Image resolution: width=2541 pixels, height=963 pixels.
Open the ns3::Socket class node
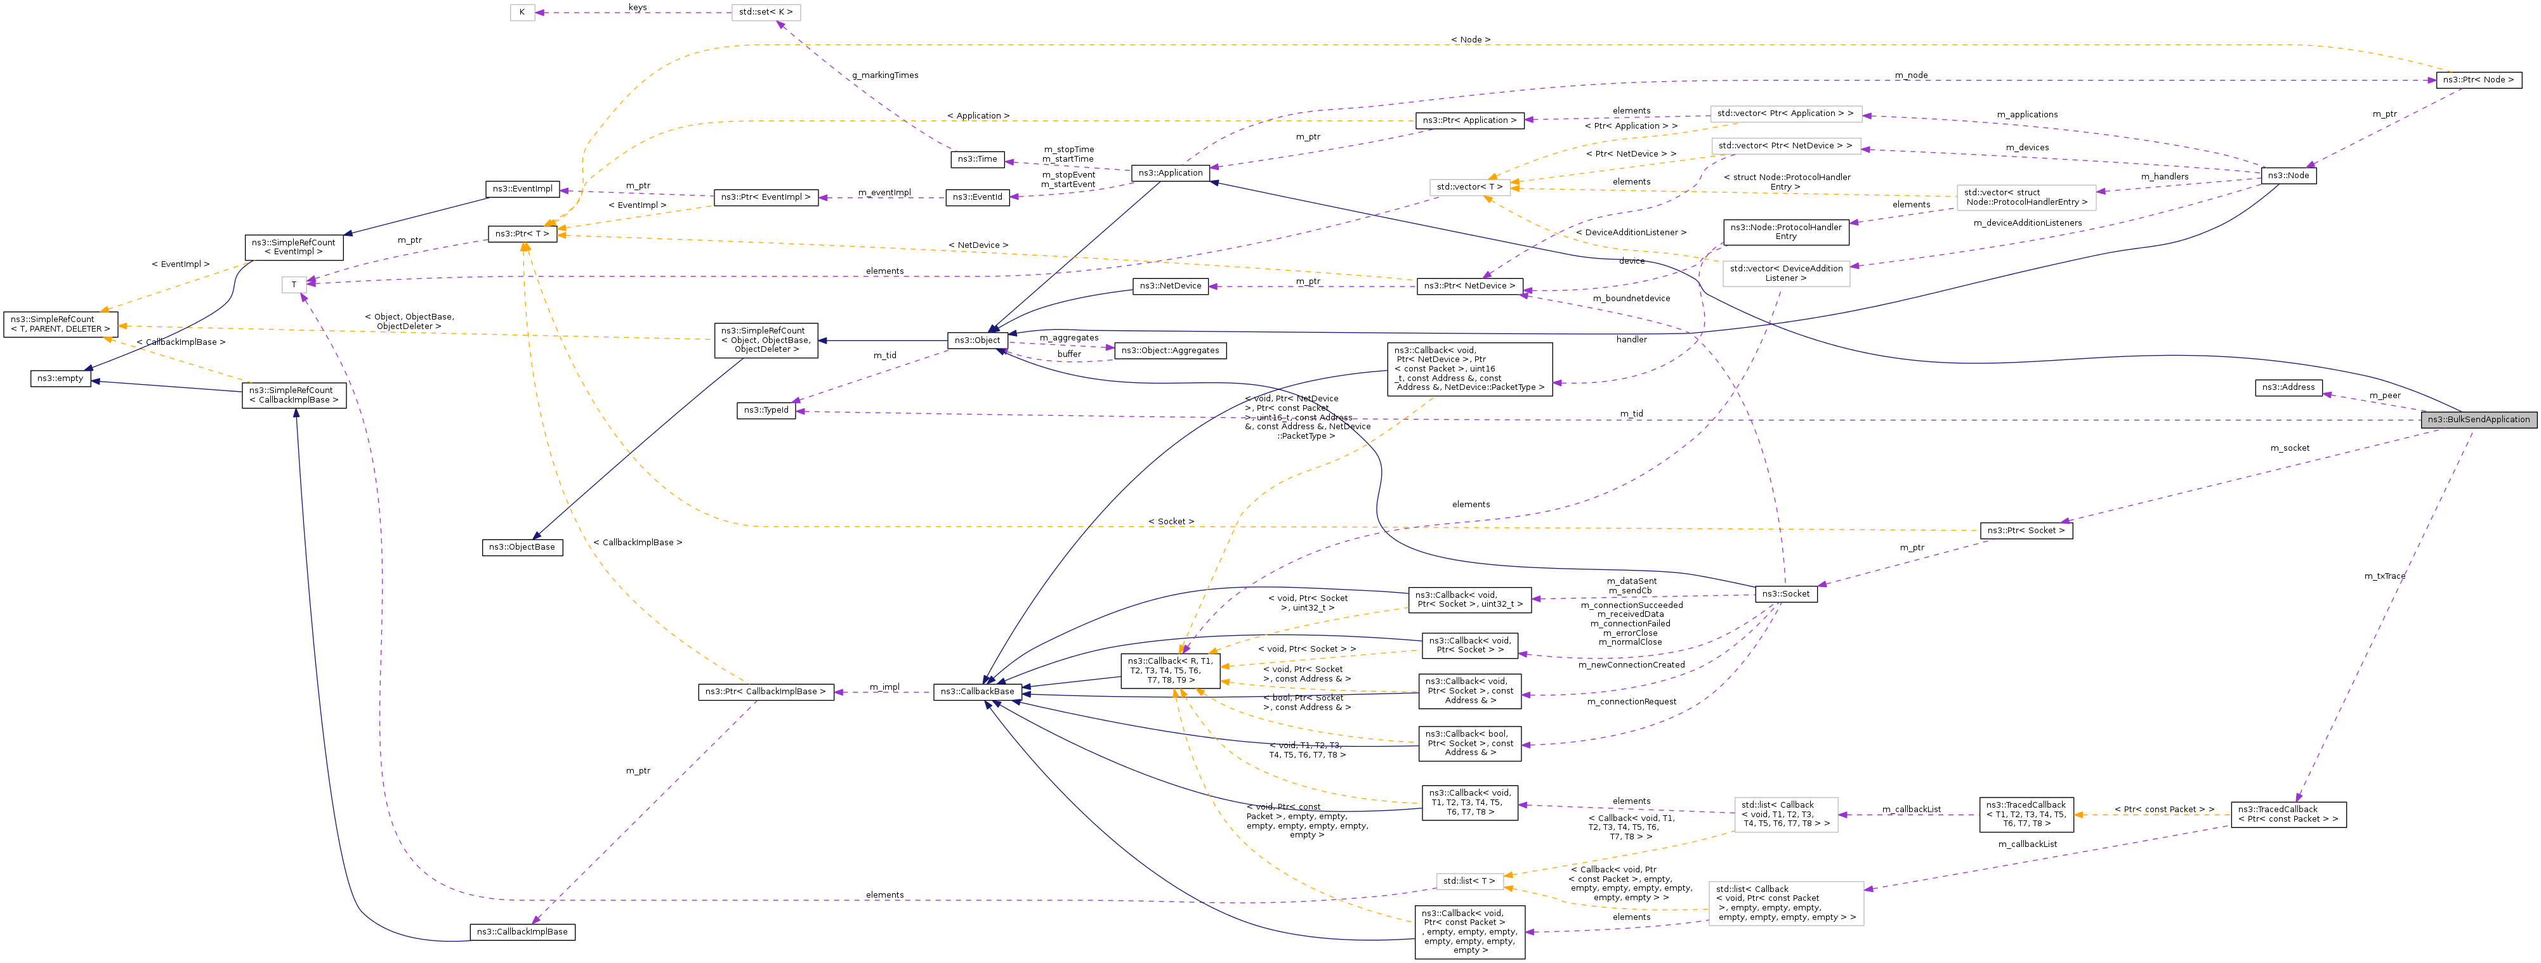click(1785, 593)
